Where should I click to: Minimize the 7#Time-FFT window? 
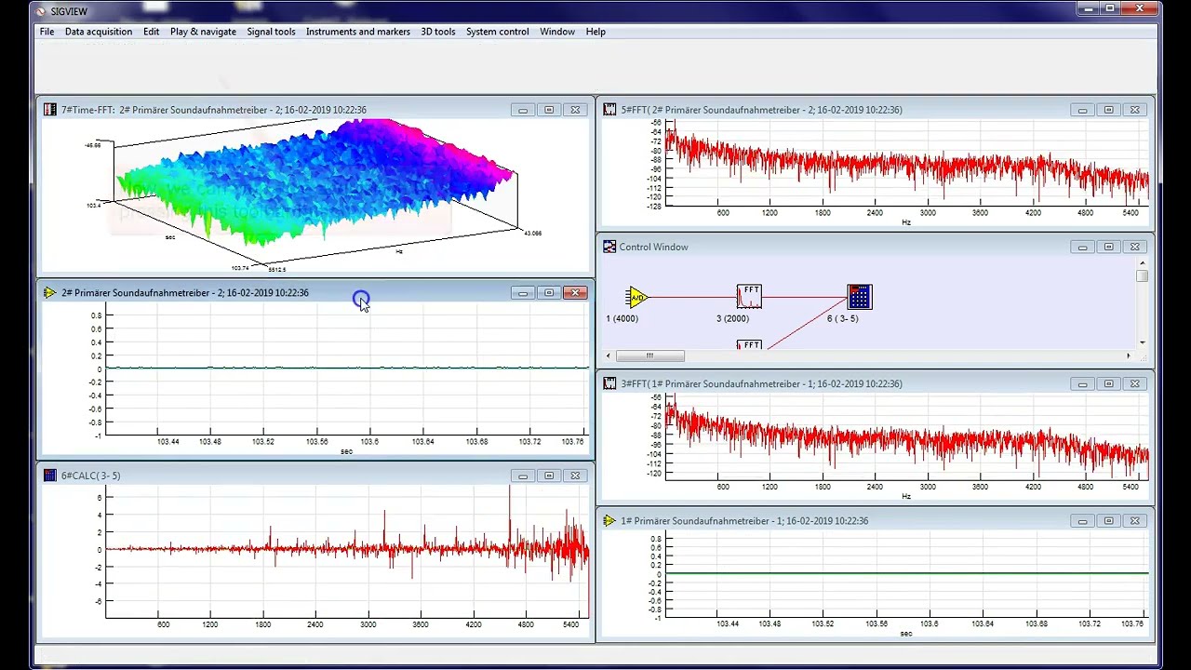[x=523, y=110]
